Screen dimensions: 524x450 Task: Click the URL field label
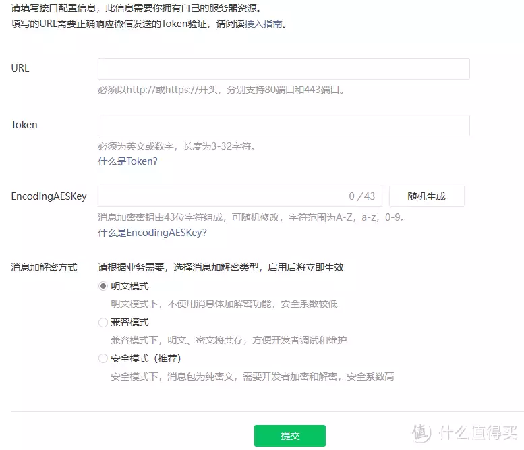click(x=20, y=68)
